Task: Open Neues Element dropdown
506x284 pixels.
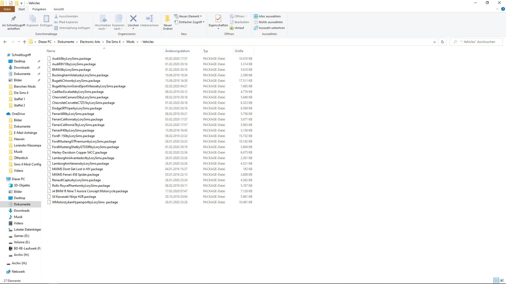Action: 188,16
